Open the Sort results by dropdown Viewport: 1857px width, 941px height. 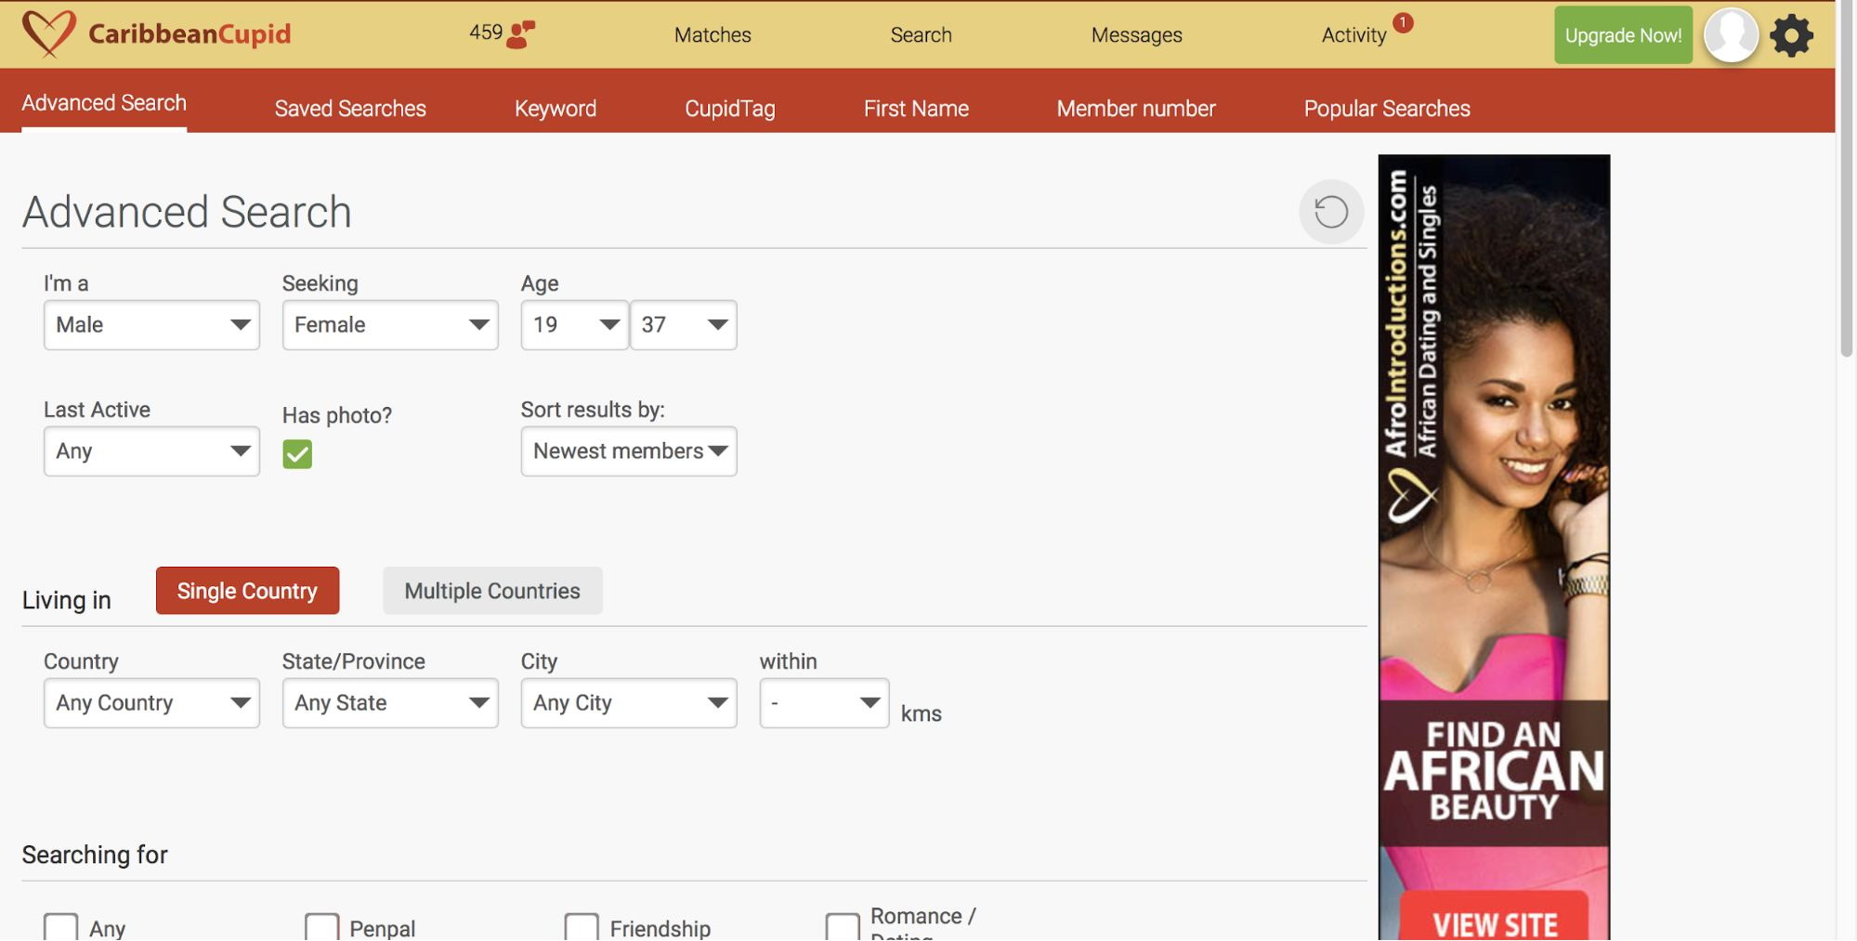[628, 451]
